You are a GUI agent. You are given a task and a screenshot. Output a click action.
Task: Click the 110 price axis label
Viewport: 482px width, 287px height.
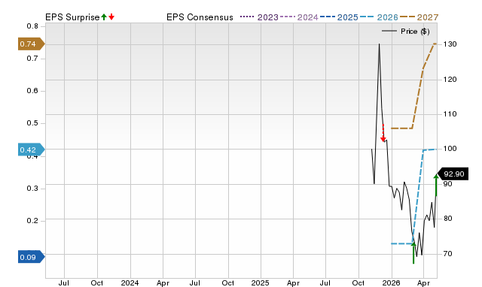click(450, 114)
